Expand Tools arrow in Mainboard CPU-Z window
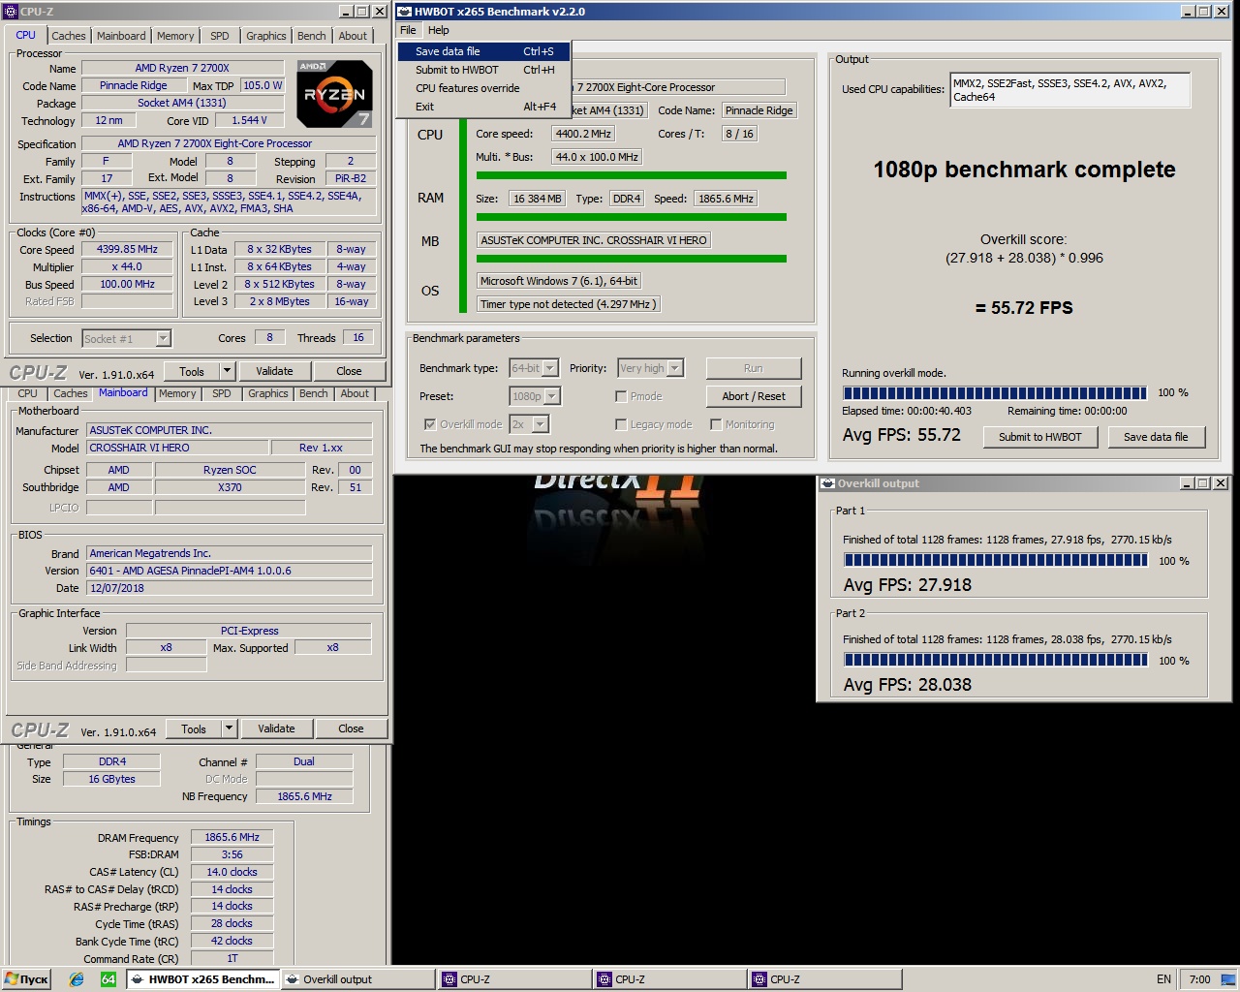1240x992 pixels. [229, 728]
